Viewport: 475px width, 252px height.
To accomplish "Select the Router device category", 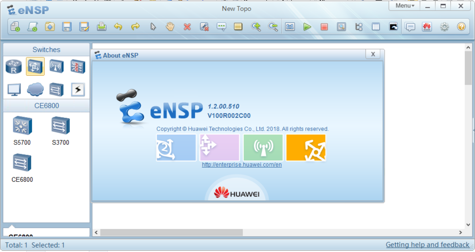I will (x=14, y=67).
